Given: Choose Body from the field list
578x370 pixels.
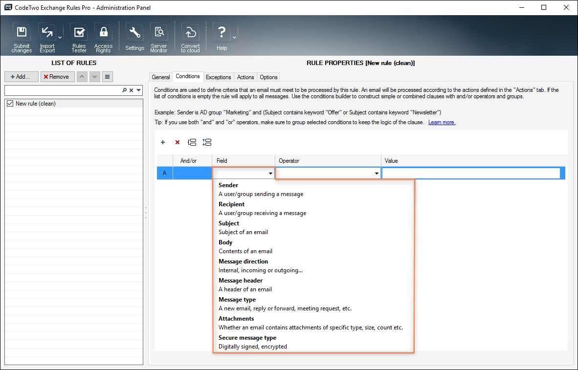Looking at the screenshot, I should tap(313, 247).
